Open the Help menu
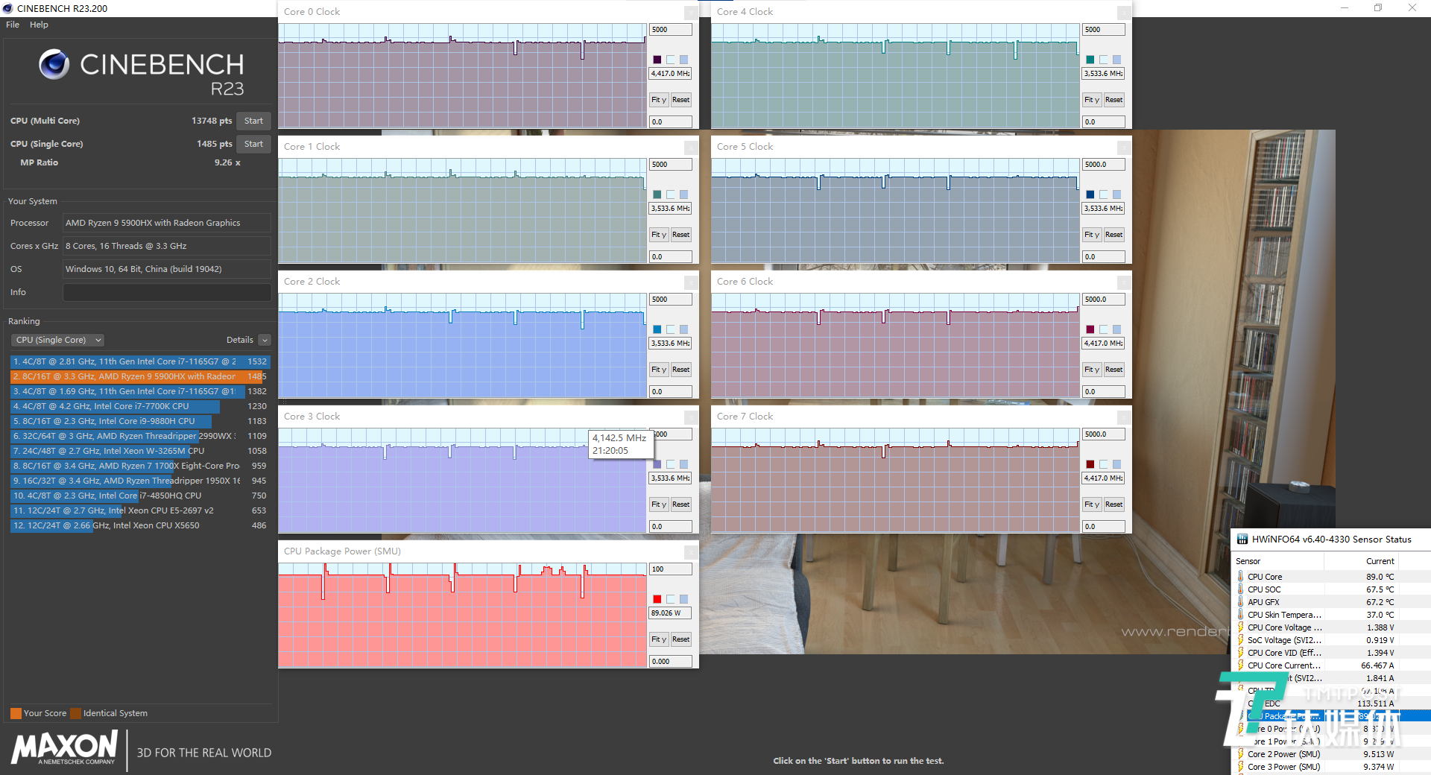1431x775 pixels. pos(39,25)
